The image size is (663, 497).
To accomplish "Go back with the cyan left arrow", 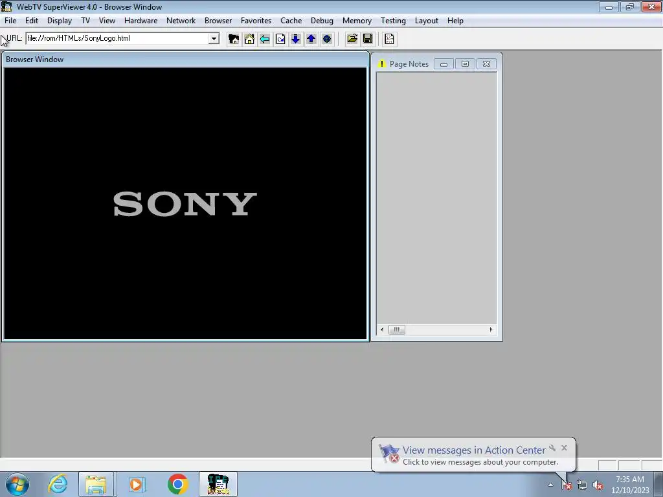I will (x=265, y=39).
